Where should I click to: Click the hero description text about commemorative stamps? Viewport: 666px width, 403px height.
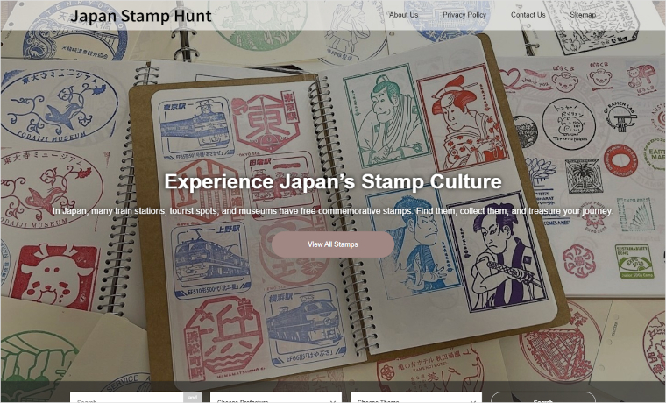click(333, 211)
